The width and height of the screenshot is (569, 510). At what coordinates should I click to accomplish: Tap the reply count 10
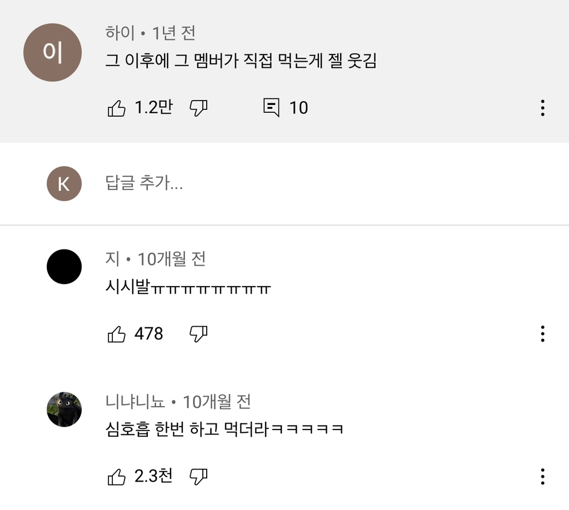click(298, 108)
